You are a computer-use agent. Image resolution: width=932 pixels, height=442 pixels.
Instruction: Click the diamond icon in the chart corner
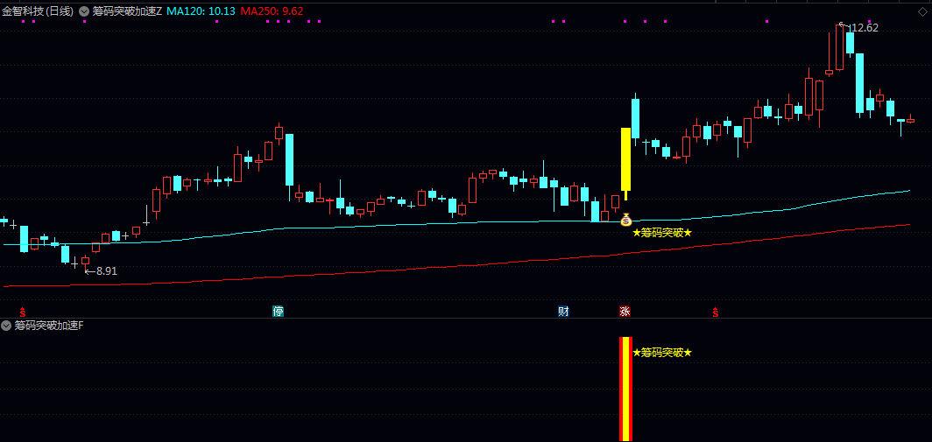[x=921, y=11]
